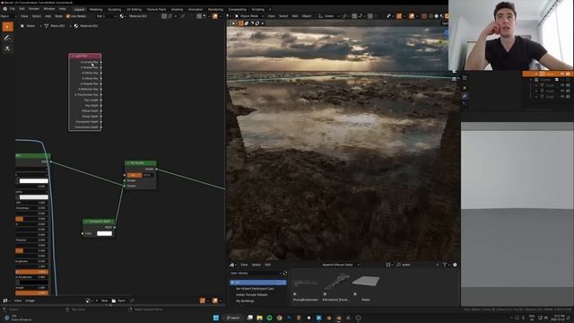Select My Buildings catalog
This screenshot has width=574, height=323.
pos(245,301)
